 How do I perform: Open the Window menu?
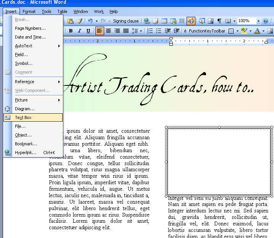pos(81,11)
